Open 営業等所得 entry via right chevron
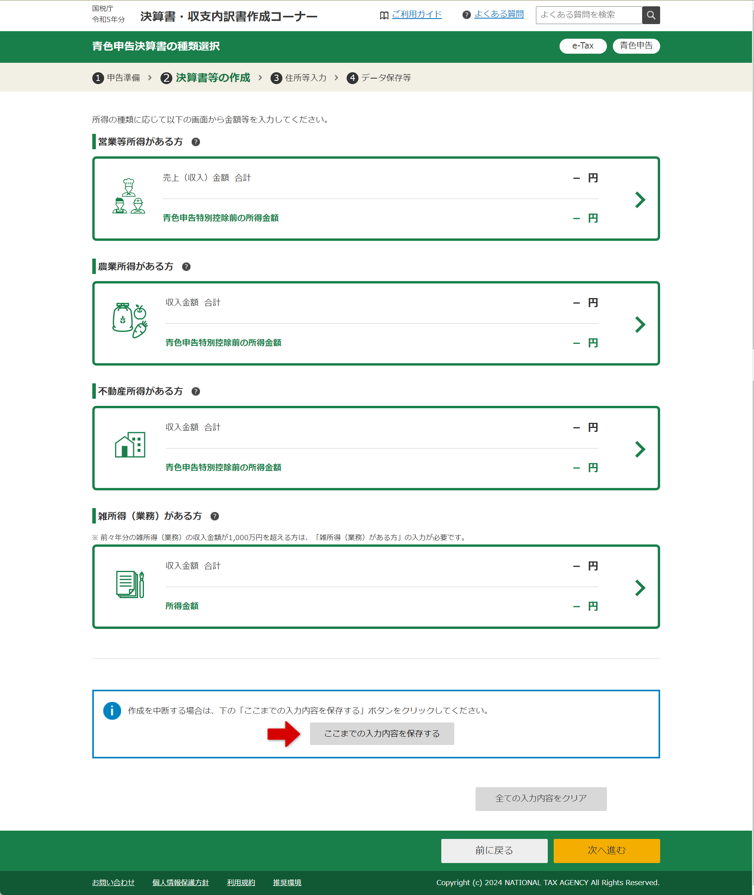This screenshot has width=754, height=895. (640, 200)
